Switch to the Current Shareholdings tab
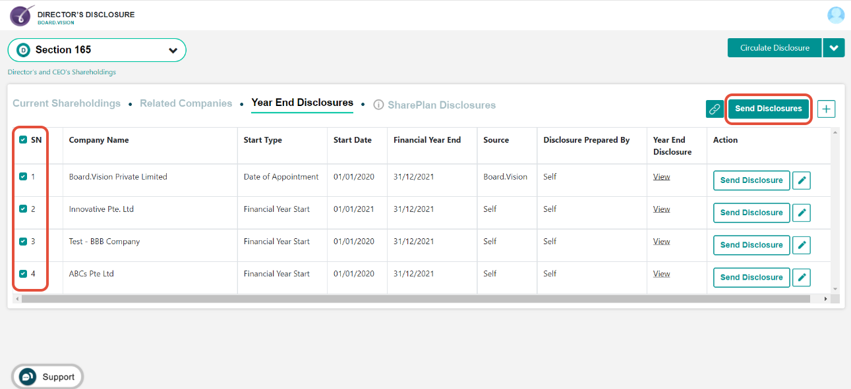 coord(66,103)
